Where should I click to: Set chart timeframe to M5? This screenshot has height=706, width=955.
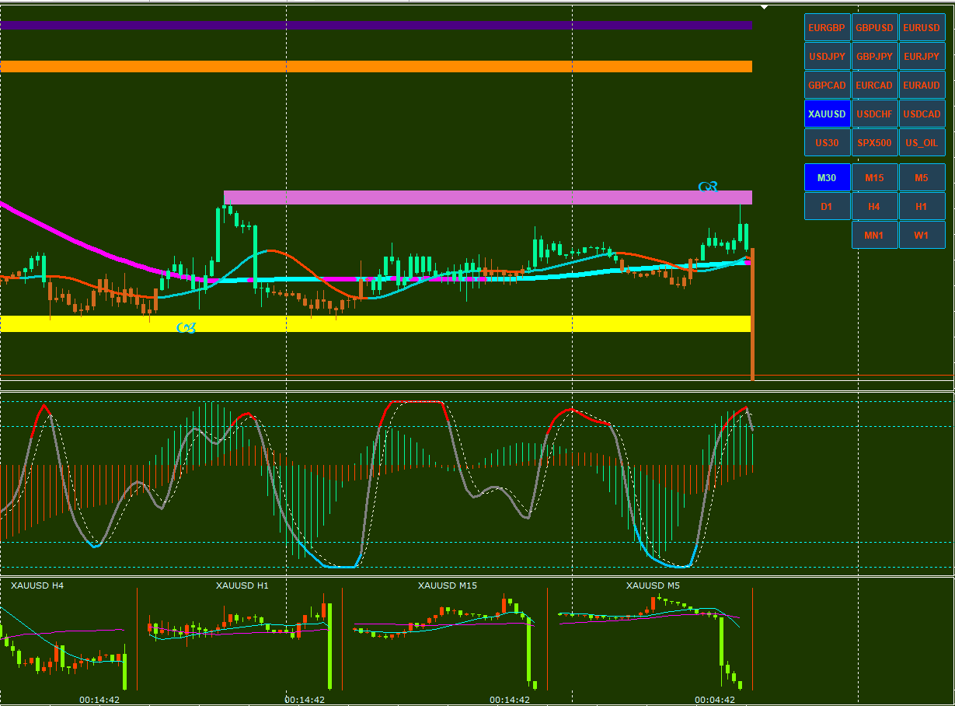922,177
